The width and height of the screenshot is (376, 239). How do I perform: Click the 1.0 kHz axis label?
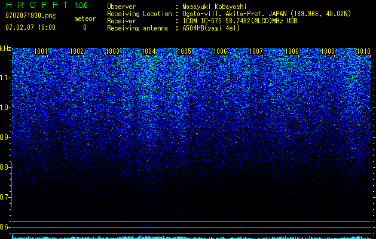5,108
